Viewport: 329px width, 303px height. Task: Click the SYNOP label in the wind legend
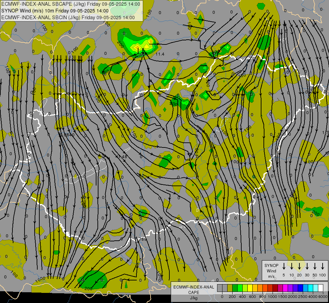point(271,265)
